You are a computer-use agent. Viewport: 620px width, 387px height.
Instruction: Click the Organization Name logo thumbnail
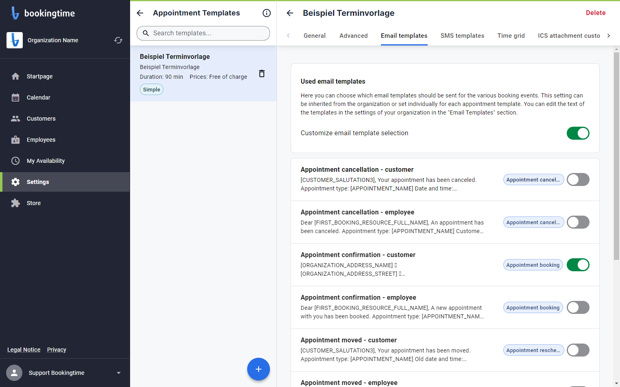(15, 40)
